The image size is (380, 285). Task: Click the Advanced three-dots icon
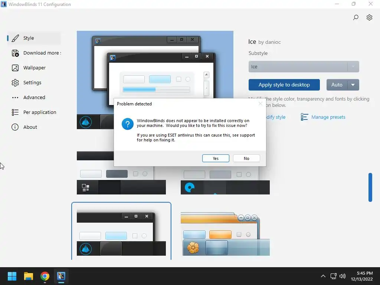15,98
